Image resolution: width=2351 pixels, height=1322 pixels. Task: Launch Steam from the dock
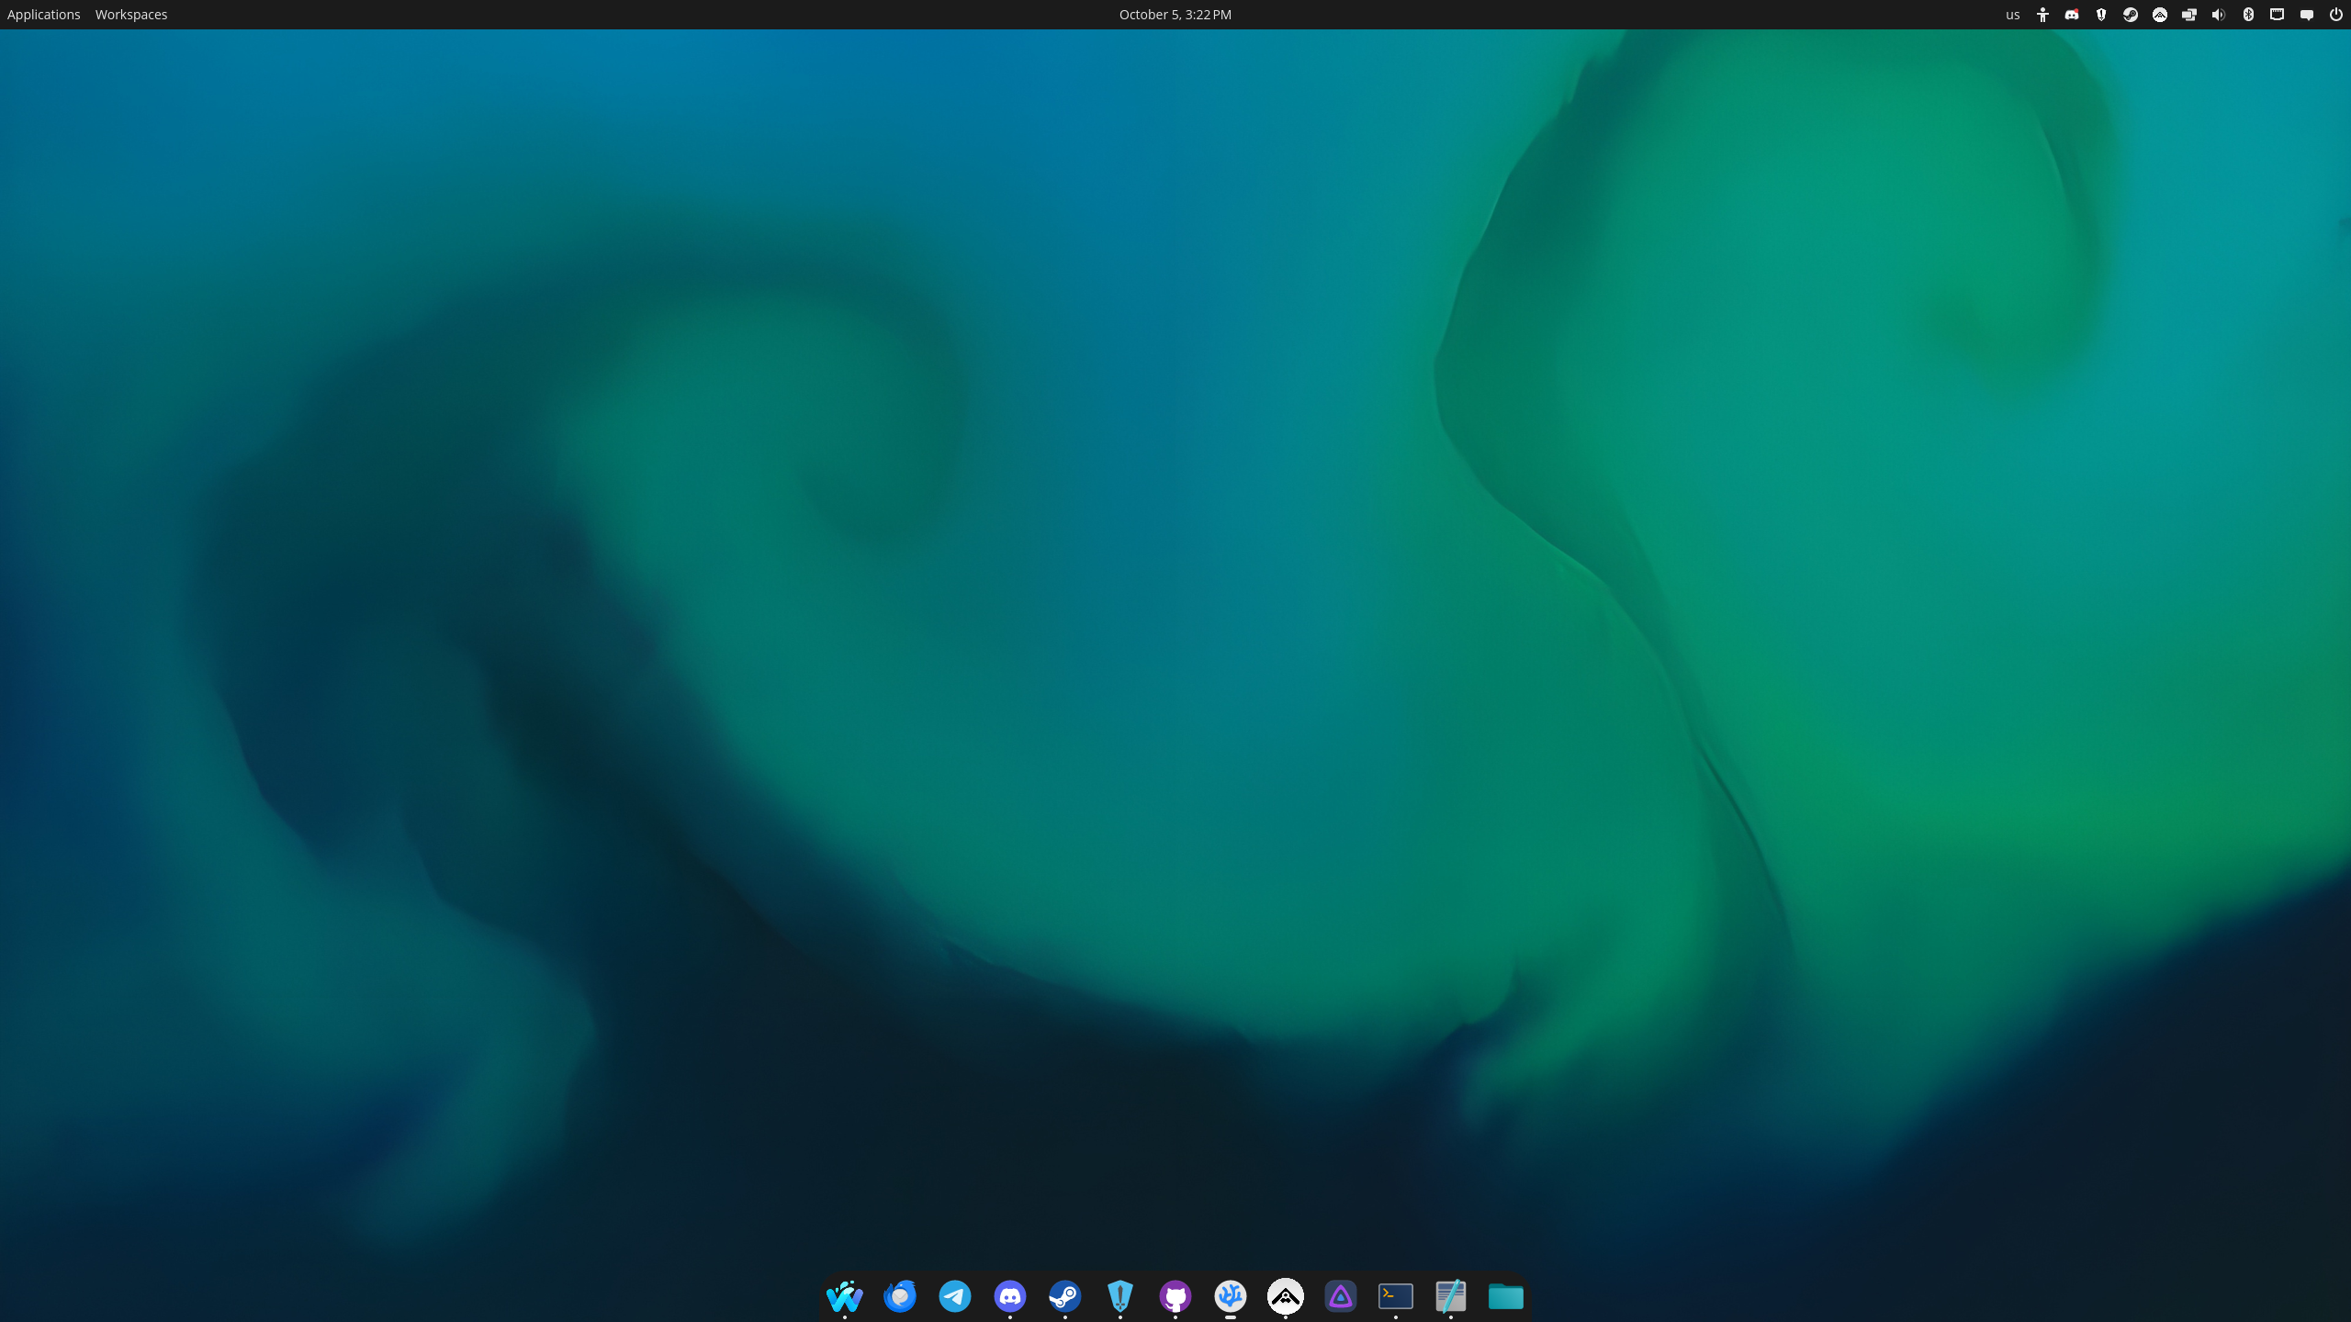pos(1065,1296)
